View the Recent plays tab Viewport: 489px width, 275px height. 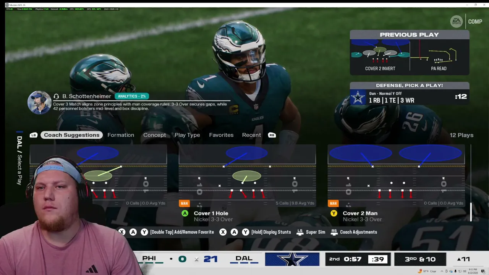(251, 135)
